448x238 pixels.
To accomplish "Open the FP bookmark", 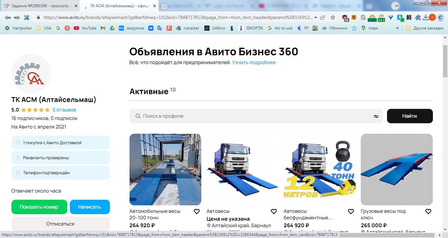I will pyautogui.click(x=303, y=28).
